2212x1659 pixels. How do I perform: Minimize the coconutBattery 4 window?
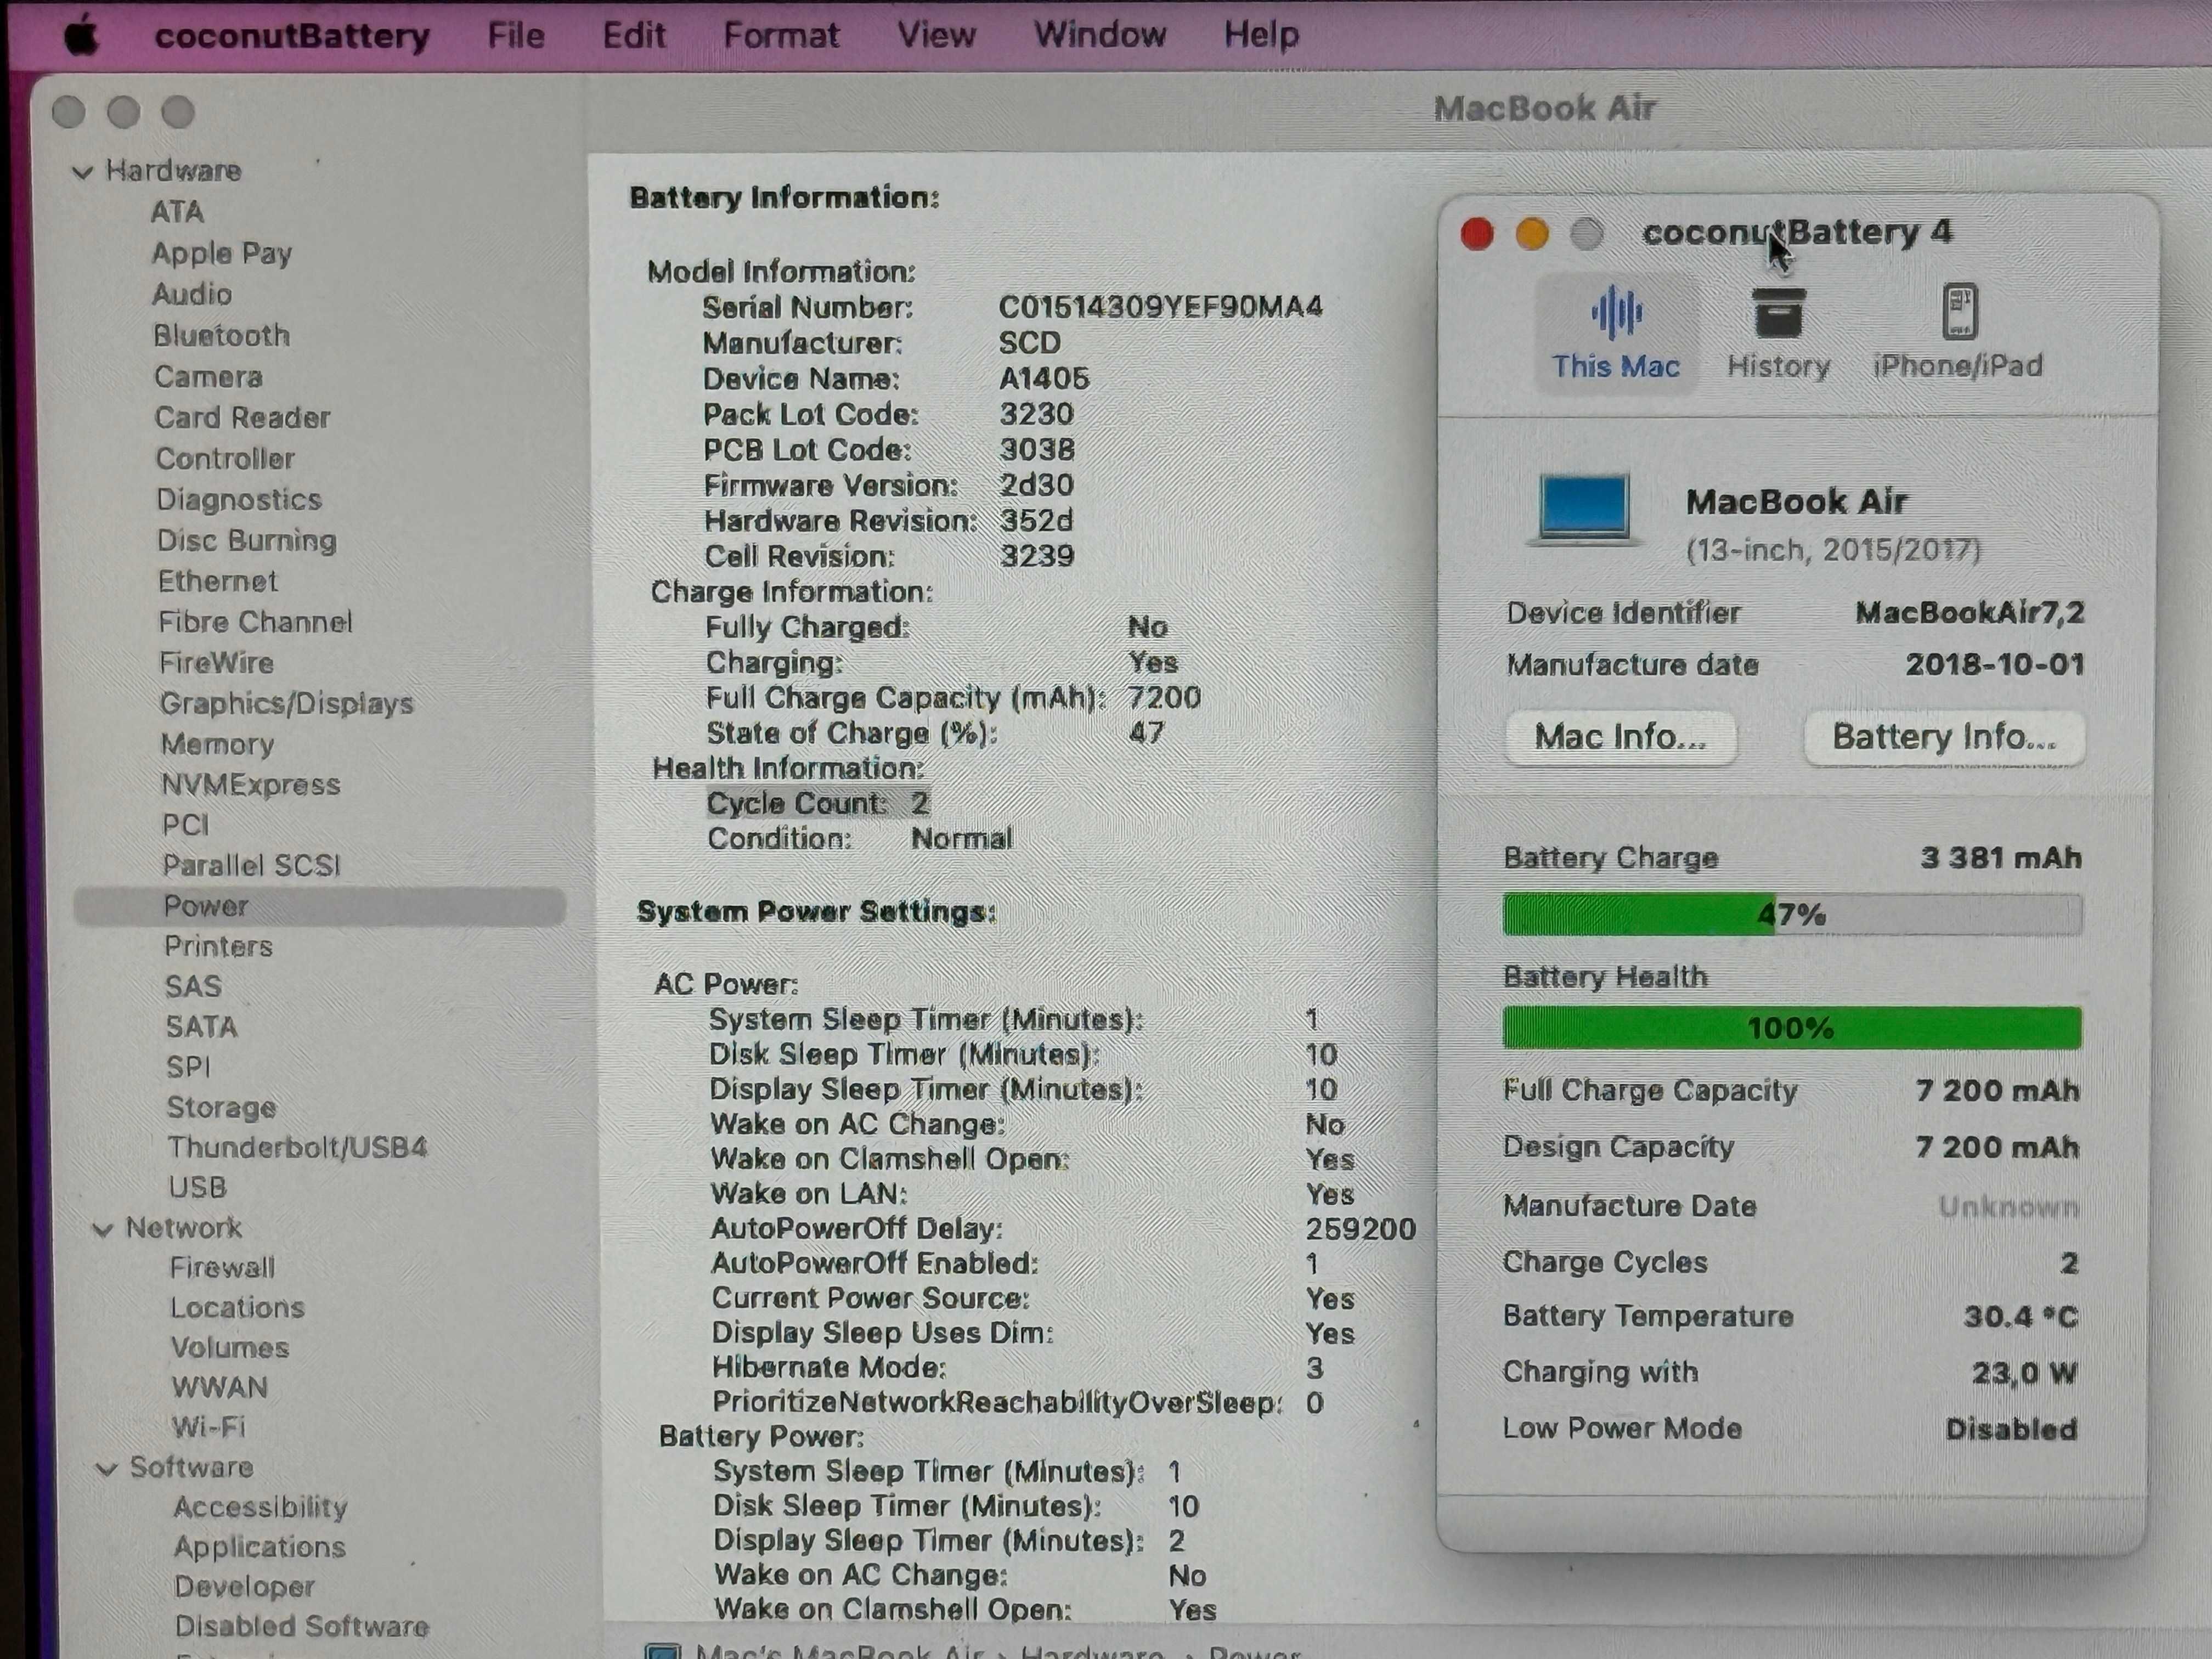coord(1532,234)
